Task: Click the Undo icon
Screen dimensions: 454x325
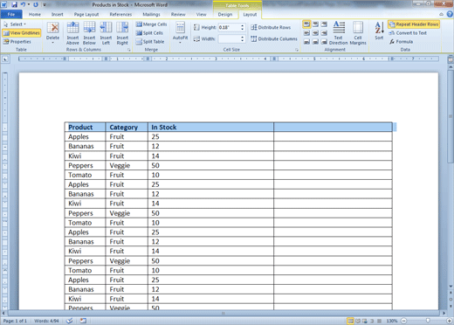Action: 23,4
